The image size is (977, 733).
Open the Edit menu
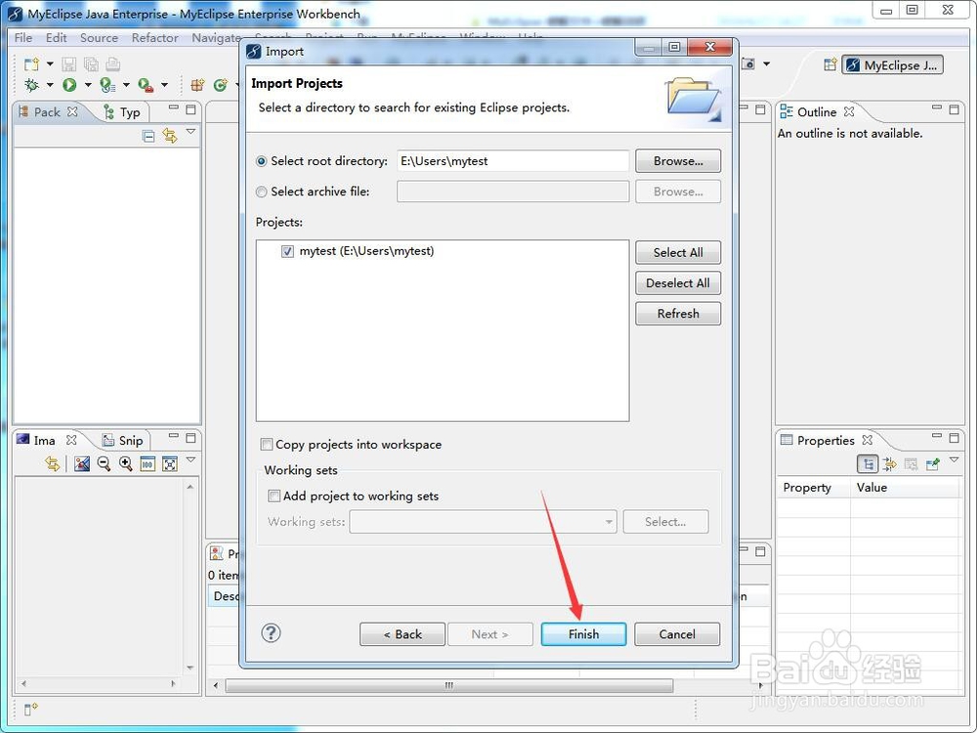[56, 37]
